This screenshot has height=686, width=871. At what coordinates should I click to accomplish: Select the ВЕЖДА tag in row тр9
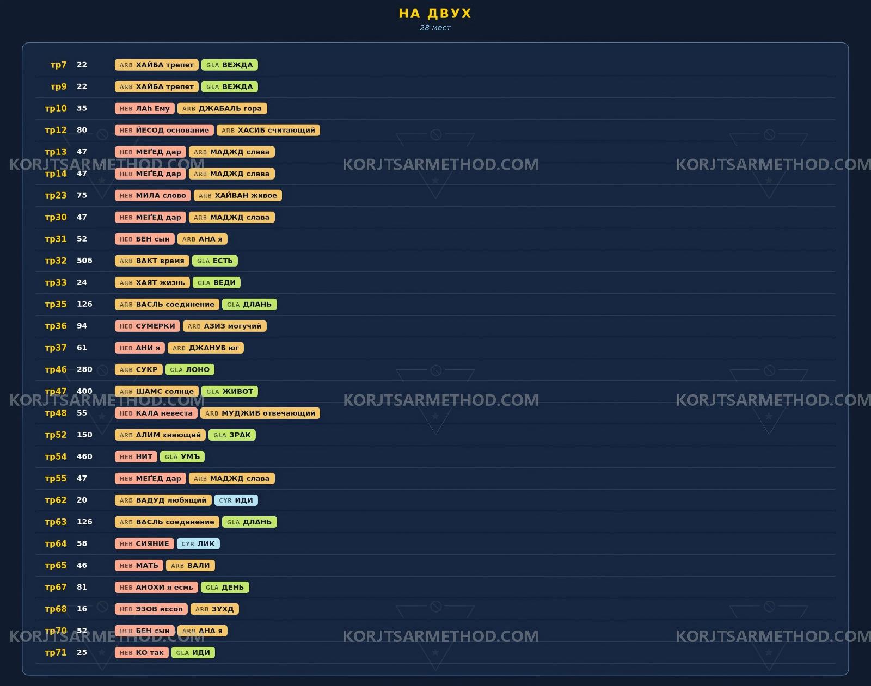click(229, 86)
